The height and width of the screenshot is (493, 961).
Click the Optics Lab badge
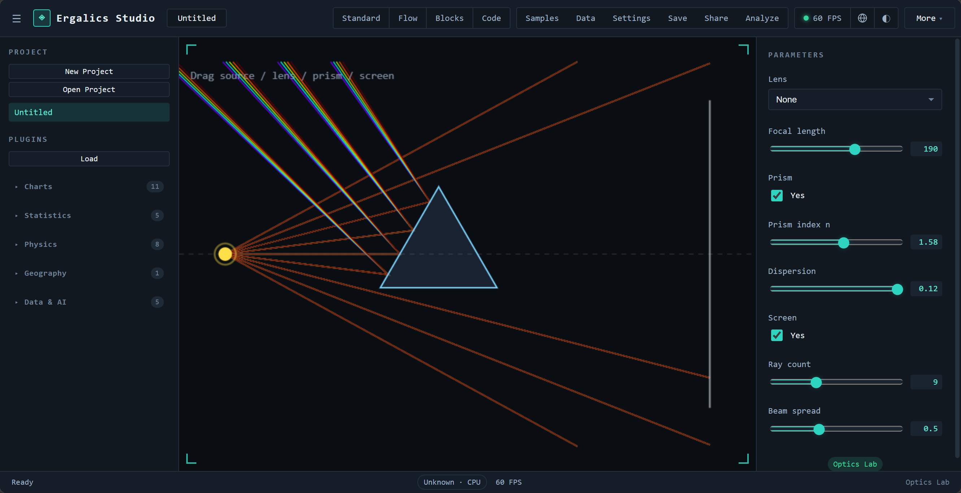(855, 464)
